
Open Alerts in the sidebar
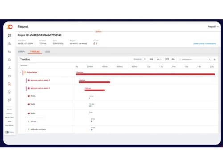(9, 110)
